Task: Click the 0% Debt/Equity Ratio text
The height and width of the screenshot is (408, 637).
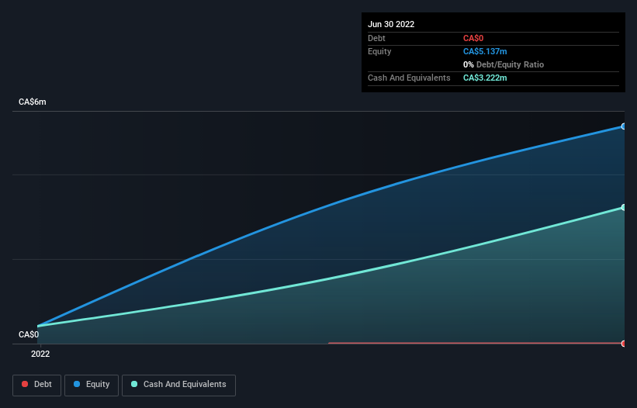Action: point(504,64)
